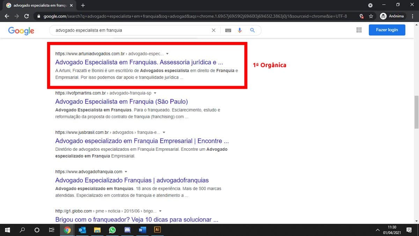Open Cortana from the taskbar

(37, 230)
